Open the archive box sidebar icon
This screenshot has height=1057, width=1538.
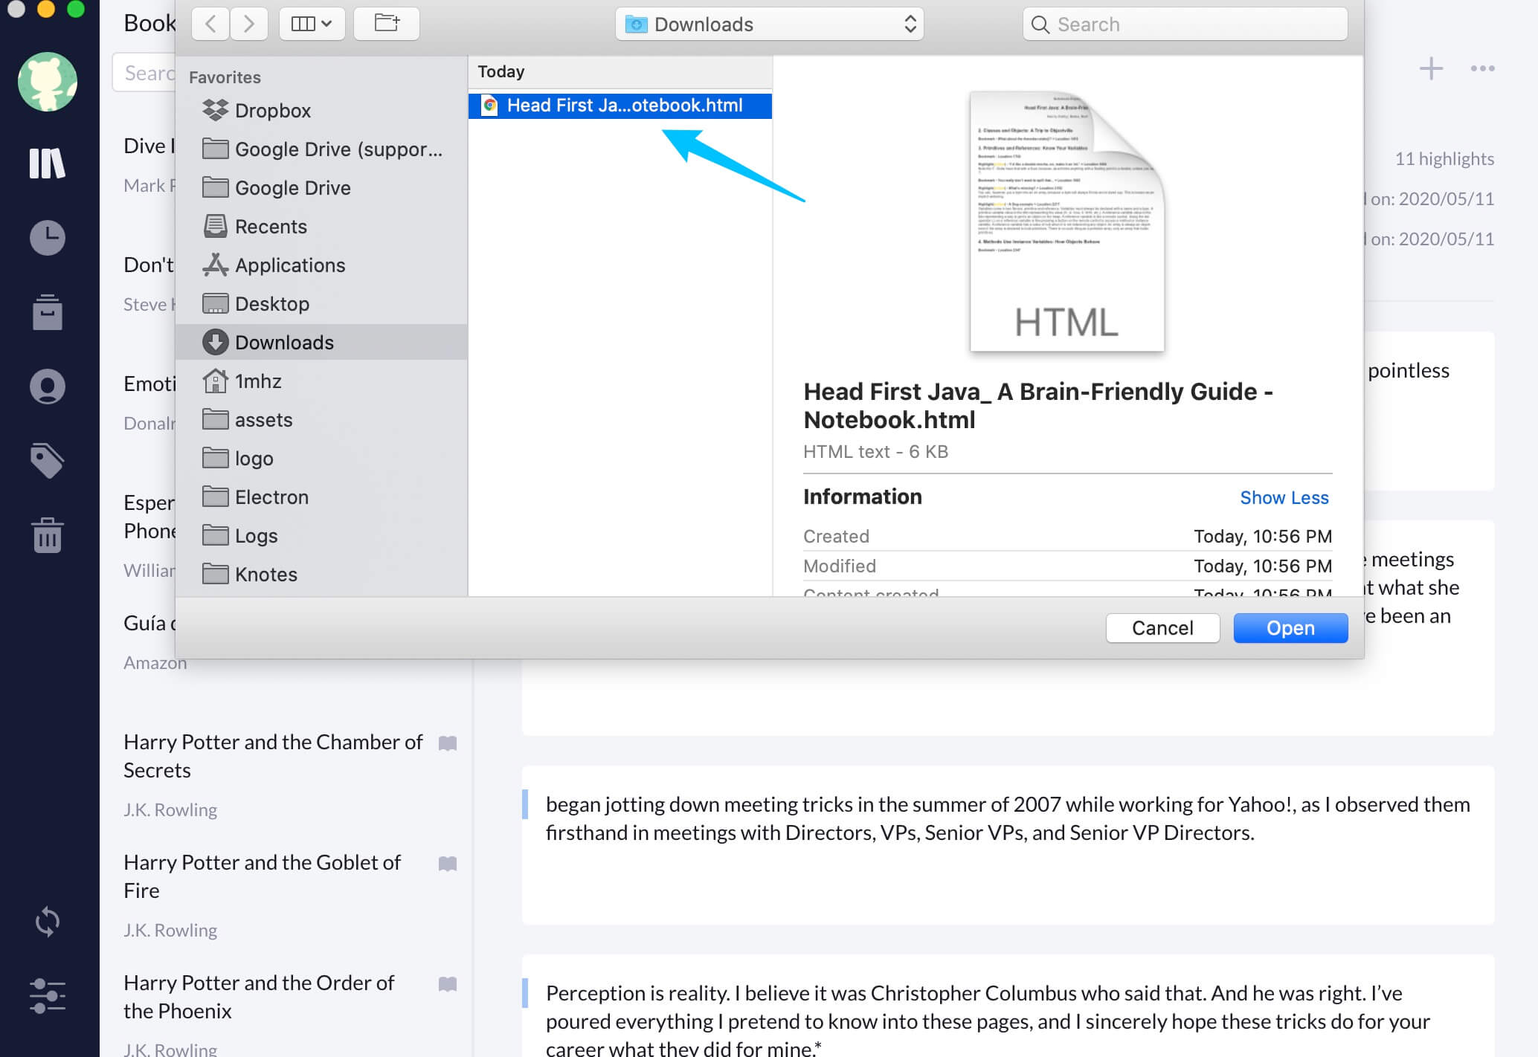click(x=47, y=311)
